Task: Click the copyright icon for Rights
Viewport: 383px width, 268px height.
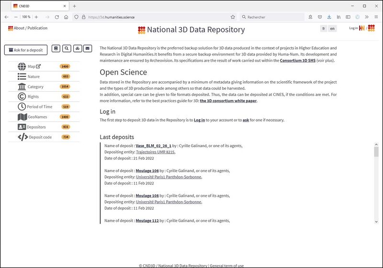Action: click(22, 96)
